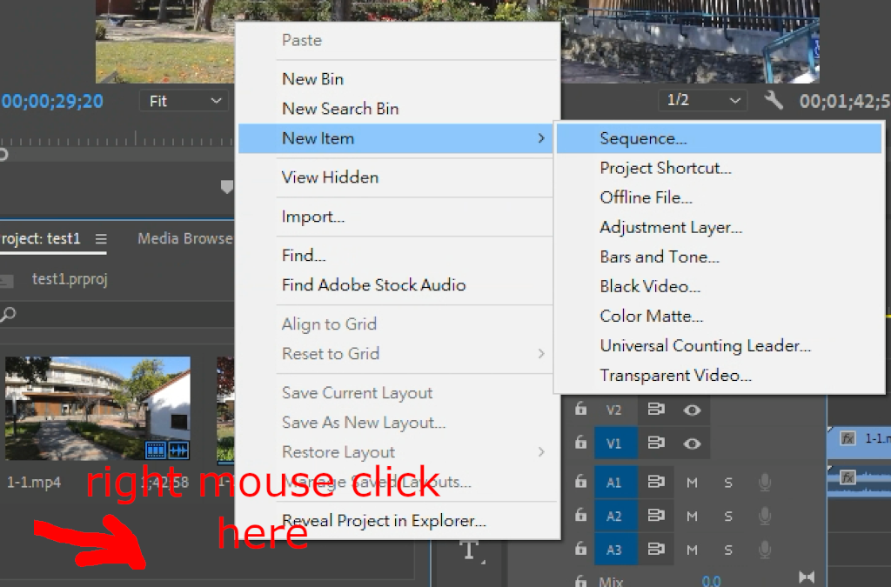The height and width of the screenshot is (587, 891).
Task: Open the Fit zoom level dropdown
Action: (184, 101)
